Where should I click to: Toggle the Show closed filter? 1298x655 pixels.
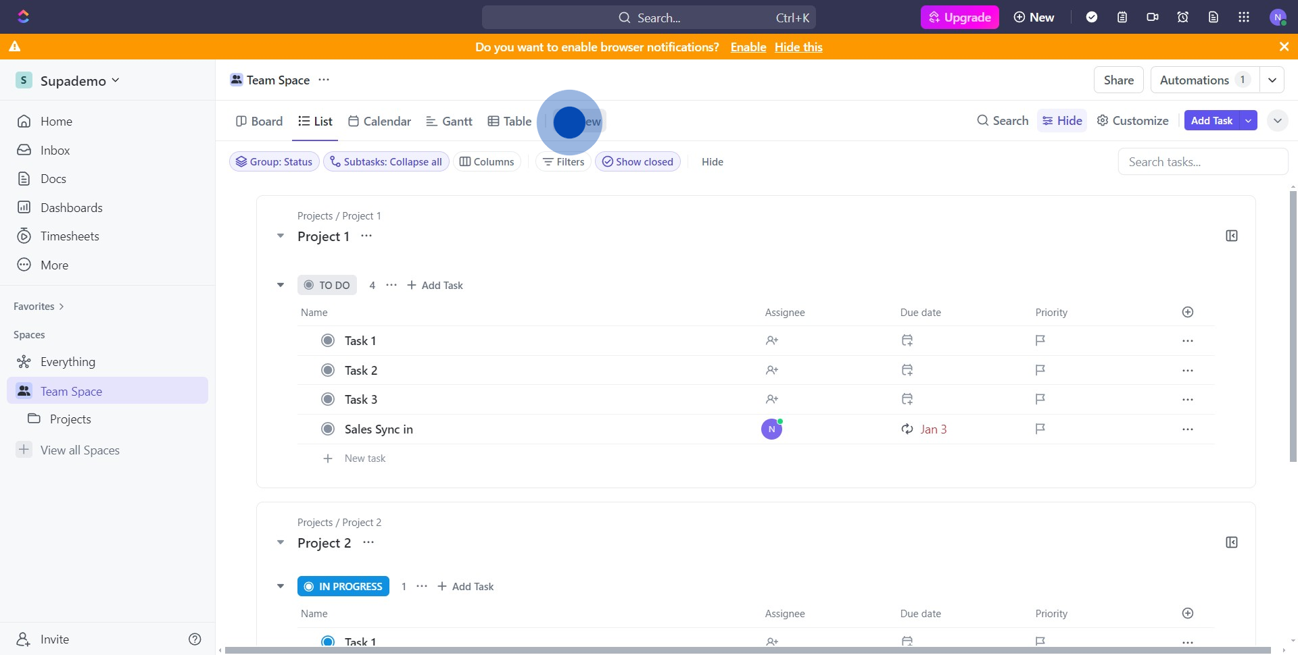click(x=638, y=162)
